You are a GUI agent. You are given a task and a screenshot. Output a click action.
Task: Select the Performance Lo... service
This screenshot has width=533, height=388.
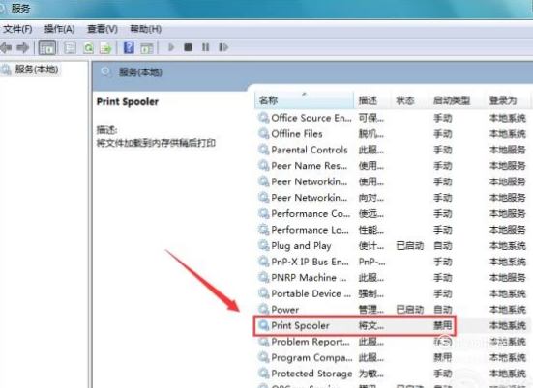393,230
